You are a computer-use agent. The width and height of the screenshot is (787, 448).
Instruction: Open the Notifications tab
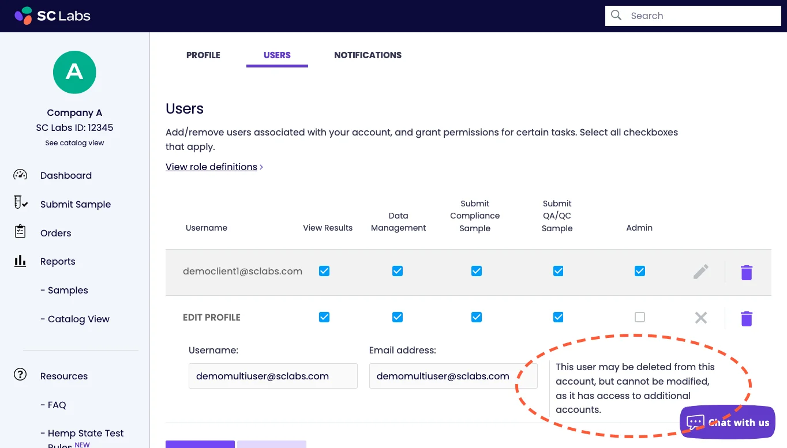click(368, 55)
